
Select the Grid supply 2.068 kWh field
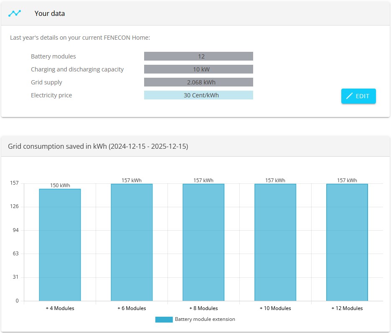[198, 82]
